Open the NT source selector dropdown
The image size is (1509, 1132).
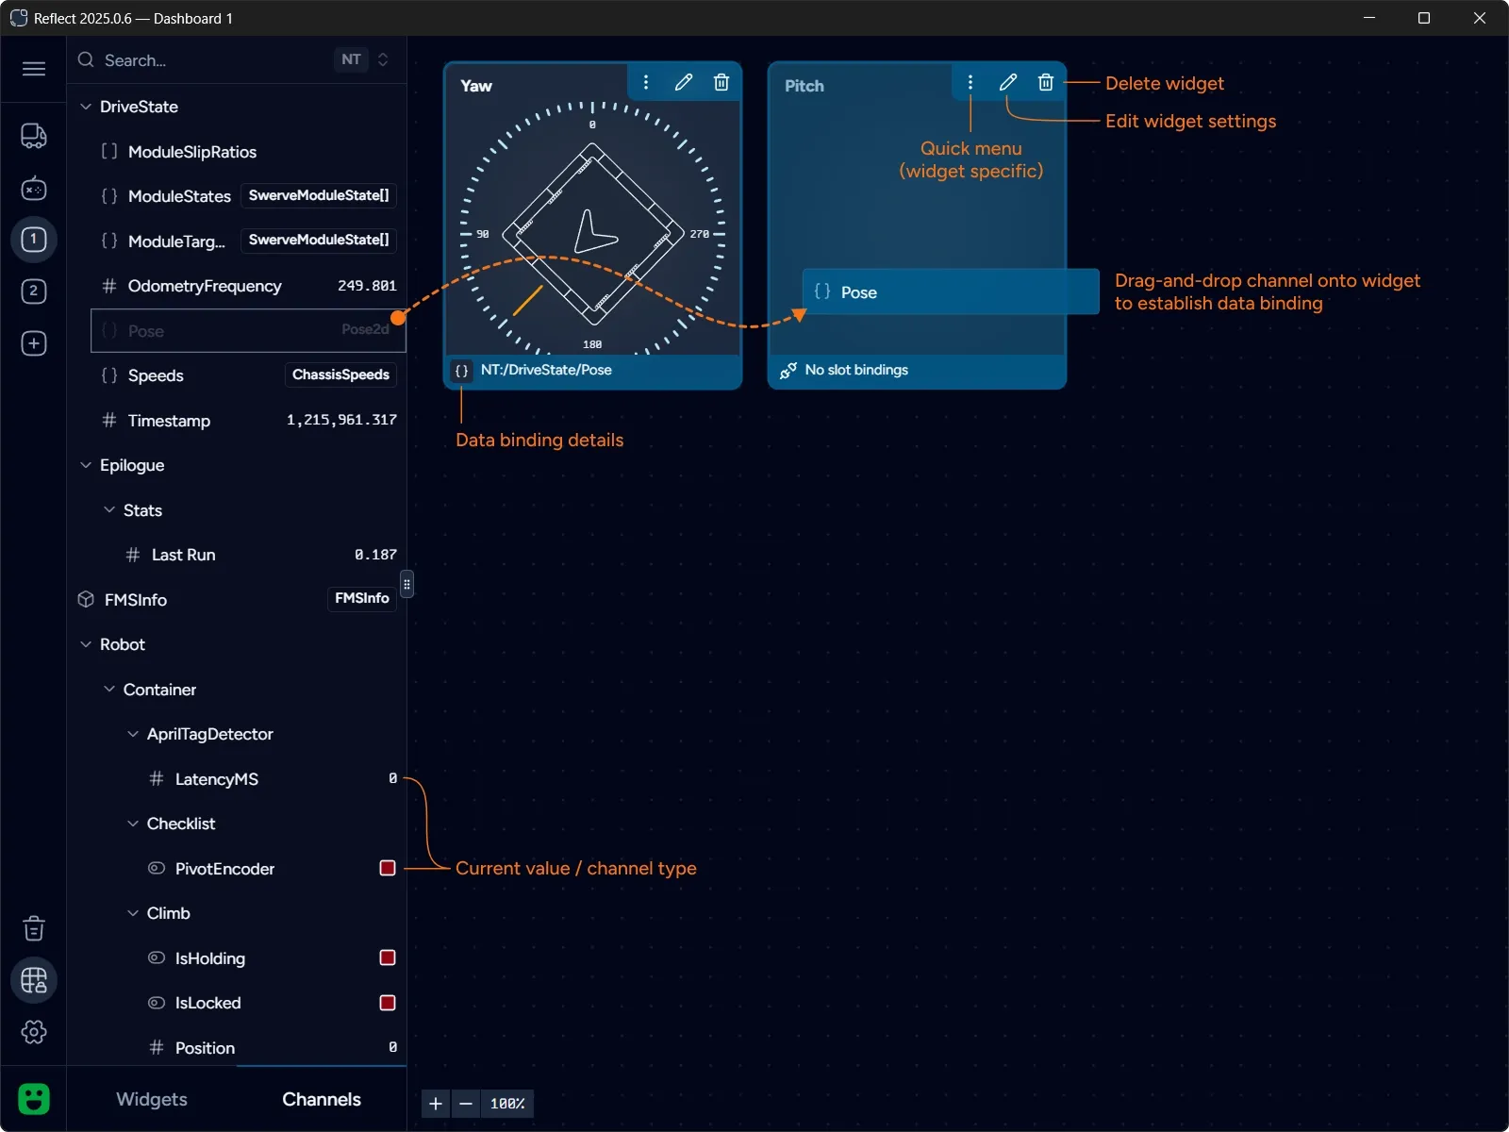[364, 59]
